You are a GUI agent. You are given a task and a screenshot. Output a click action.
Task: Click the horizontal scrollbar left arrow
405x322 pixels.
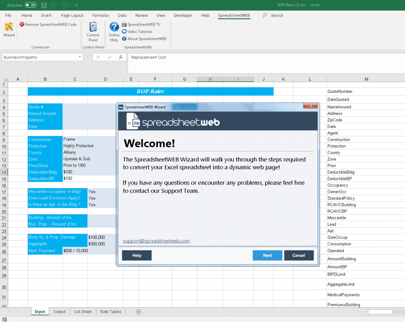coord(365,312)
